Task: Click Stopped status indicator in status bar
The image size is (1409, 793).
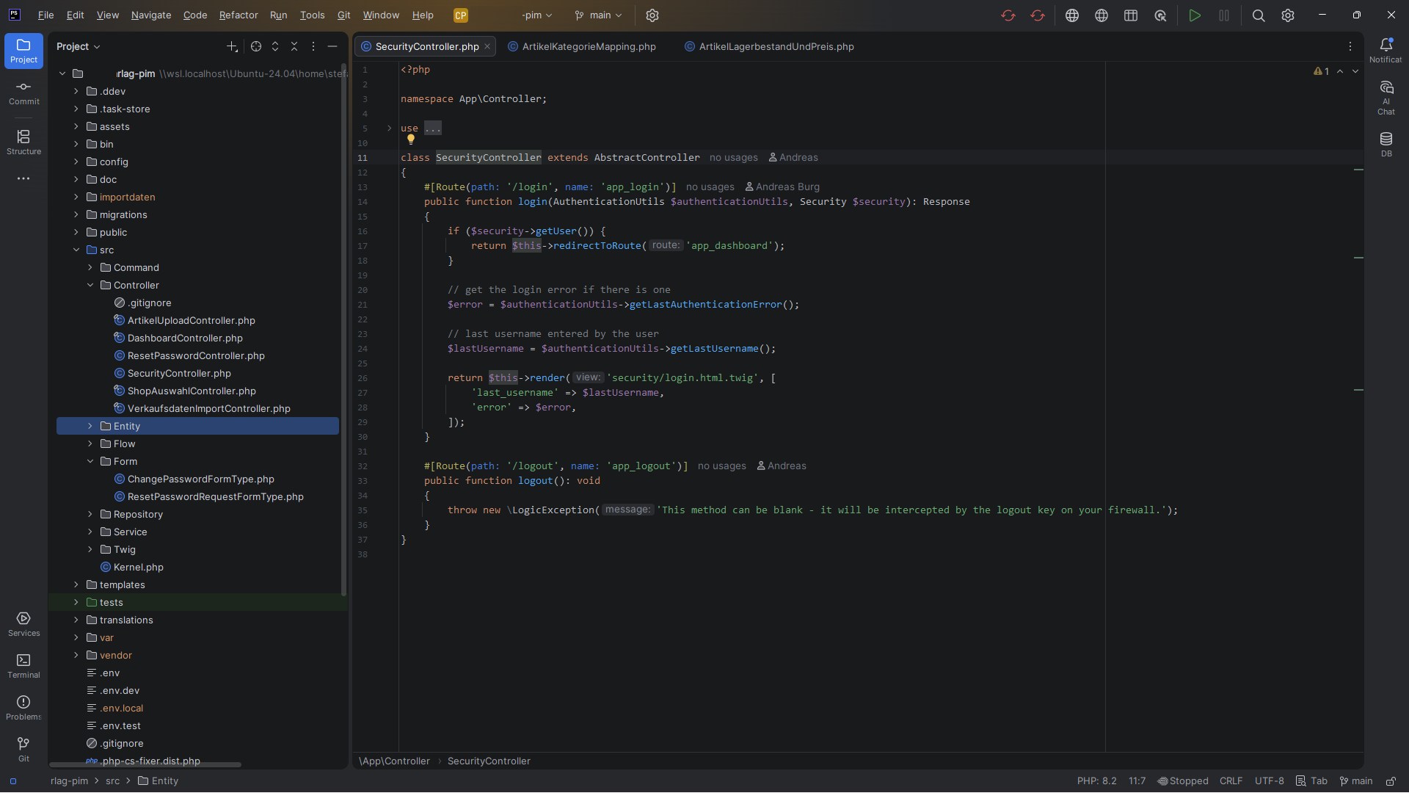Action: (1182, 781)
